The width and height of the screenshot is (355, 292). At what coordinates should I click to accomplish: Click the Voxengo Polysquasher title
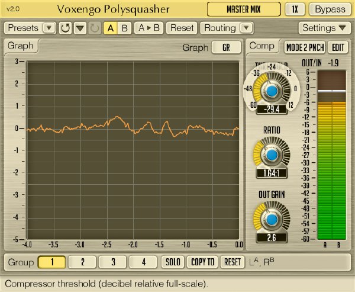click(113, 9)
